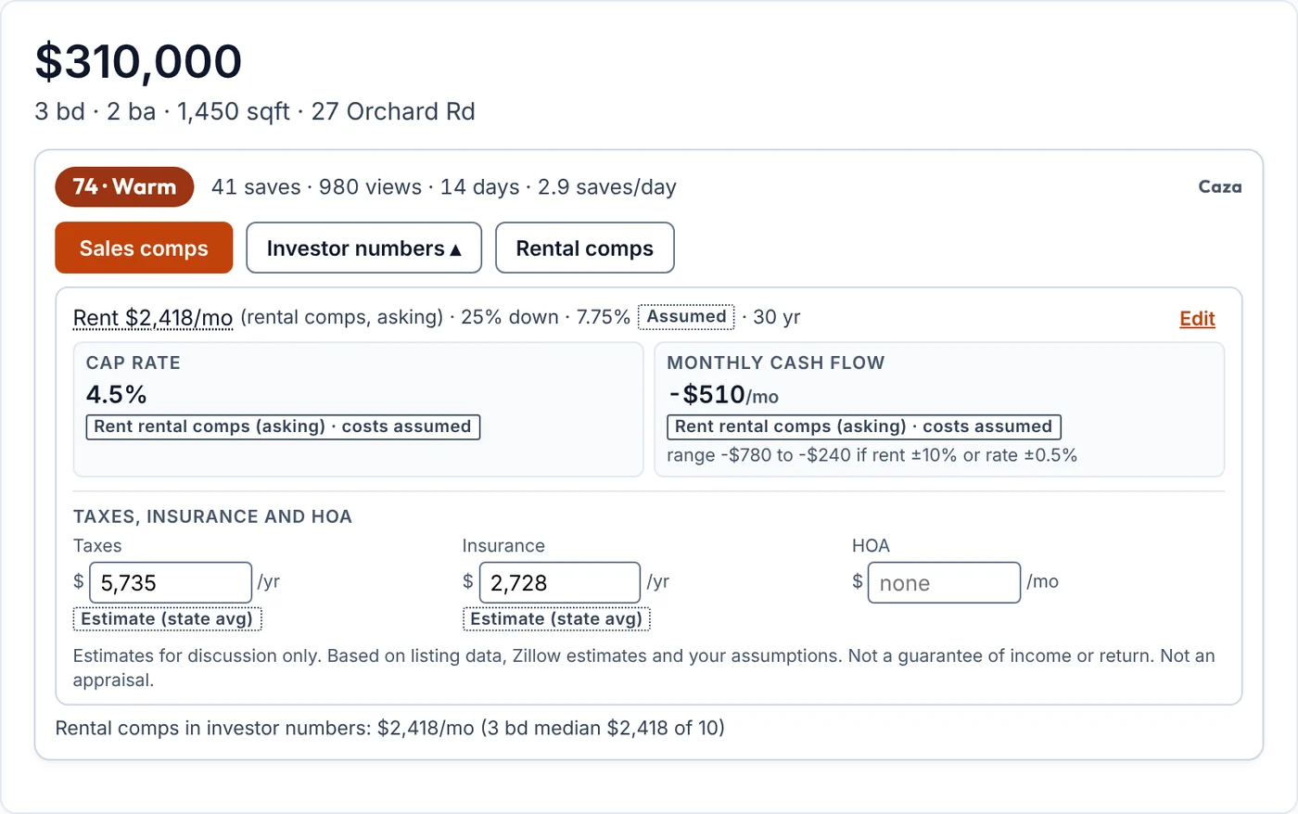This screenshot has width=1298, height=814.
Task: Click the 74 · Warm score badge
Action: point(124,186)
